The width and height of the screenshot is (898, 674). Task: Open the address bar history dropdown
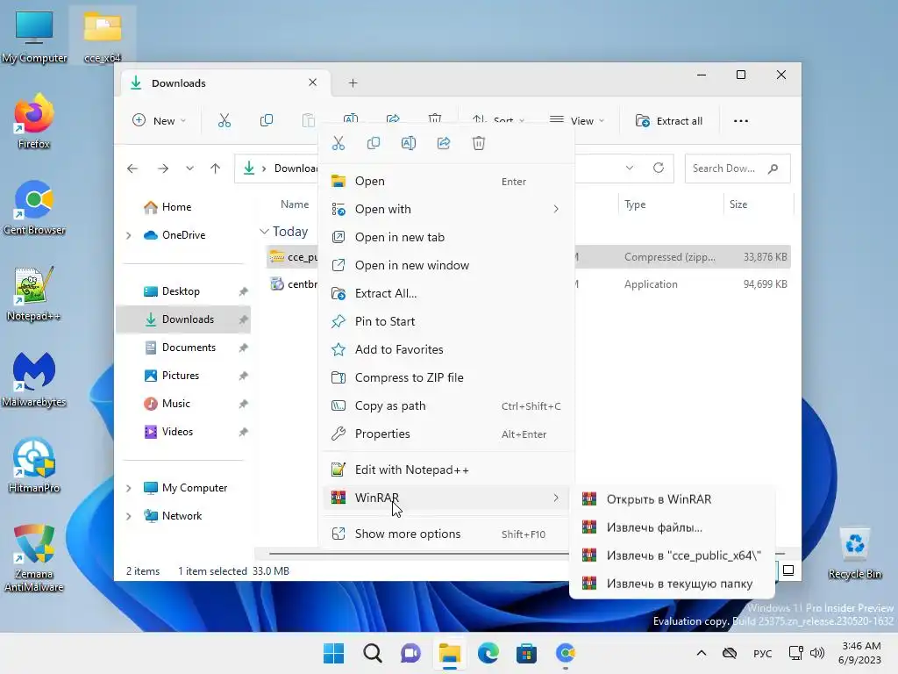click(x=630, y=168)
